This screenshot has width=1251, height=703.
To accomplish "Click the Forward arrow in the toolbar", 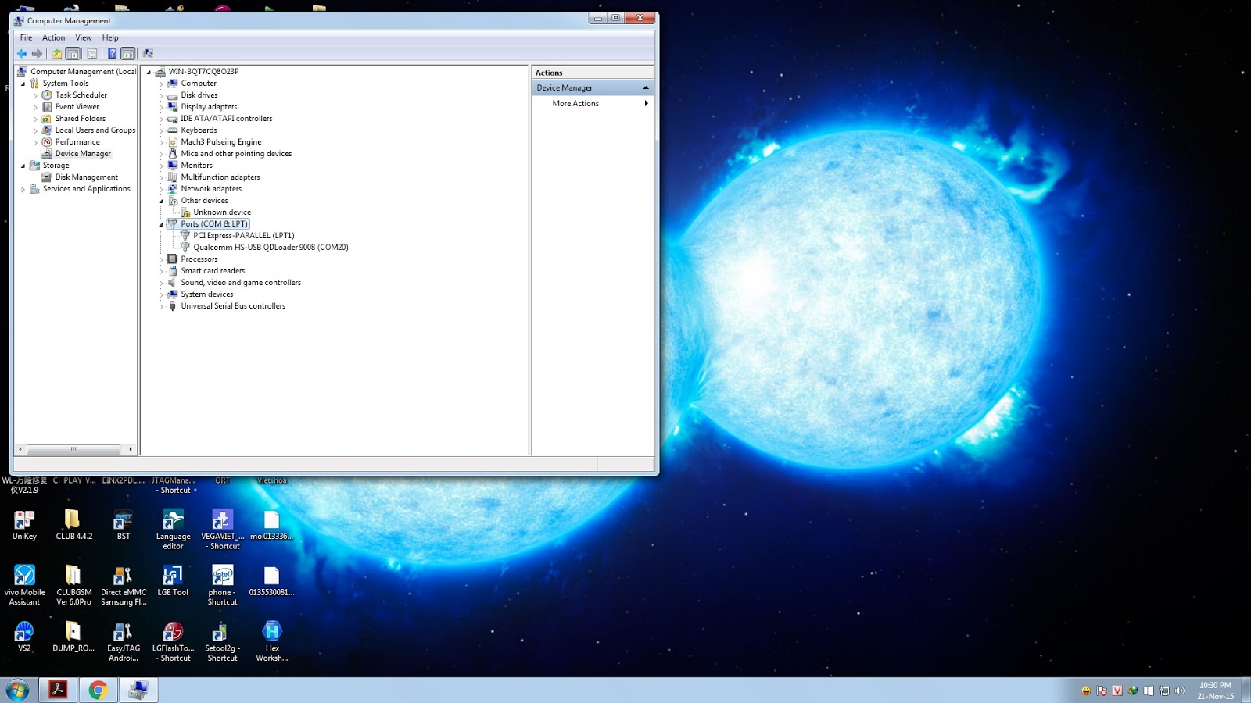I will coord(37,54).
